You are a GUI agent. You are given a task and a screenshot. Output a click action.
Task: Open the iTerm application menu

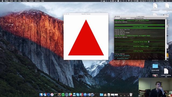point(6,1)
